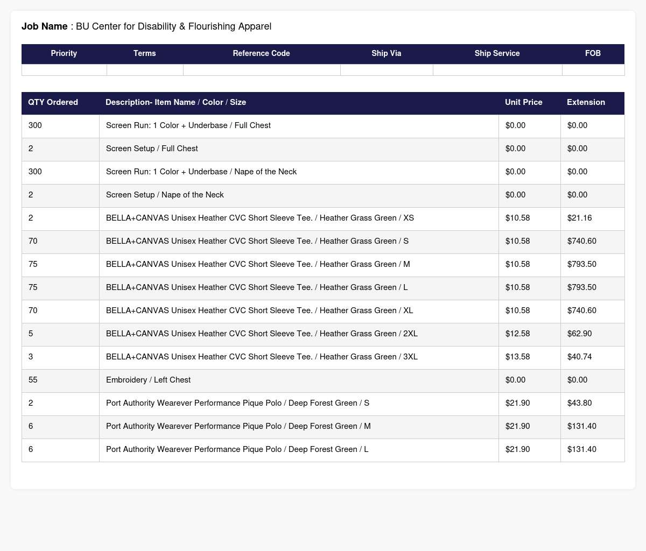Click the Terms column header
The height and width of the screenshot is (551, 646).
pos(145,53)
